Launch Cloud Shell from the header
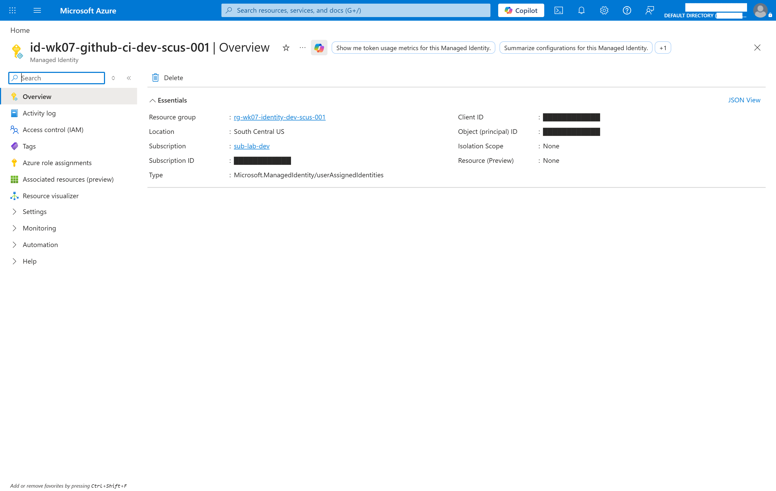The height and width of the screenshot is (491, 776). pyautogui.click(x=558, y=10)
